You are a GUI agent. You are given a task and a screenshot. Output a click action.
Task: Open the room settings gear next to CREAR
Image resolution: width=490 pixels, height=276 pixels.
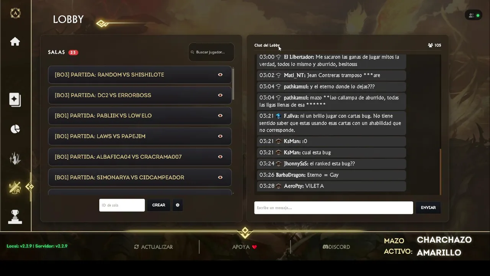178,205
